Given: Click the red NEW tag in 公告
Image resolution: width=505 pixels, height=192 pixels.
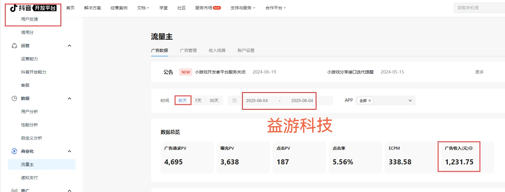Looking at the screenshot, I should [186, 72].
